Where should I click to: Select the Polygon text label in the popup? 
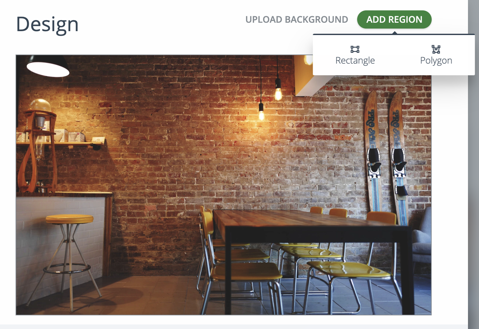pyautogui.click(x=436, y=60)
